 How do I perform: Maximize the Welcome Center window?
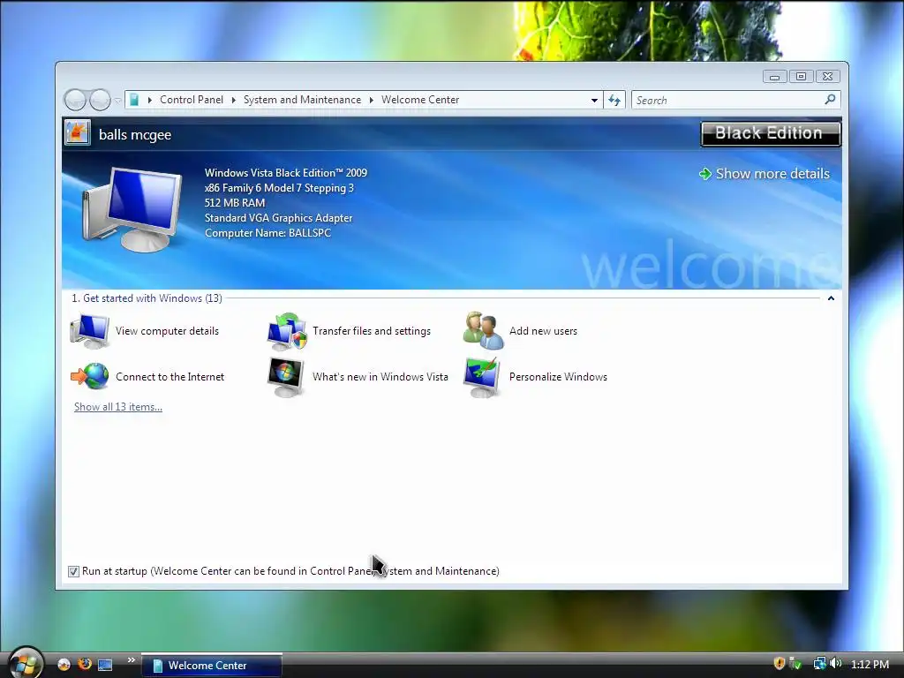coord(801,76)
